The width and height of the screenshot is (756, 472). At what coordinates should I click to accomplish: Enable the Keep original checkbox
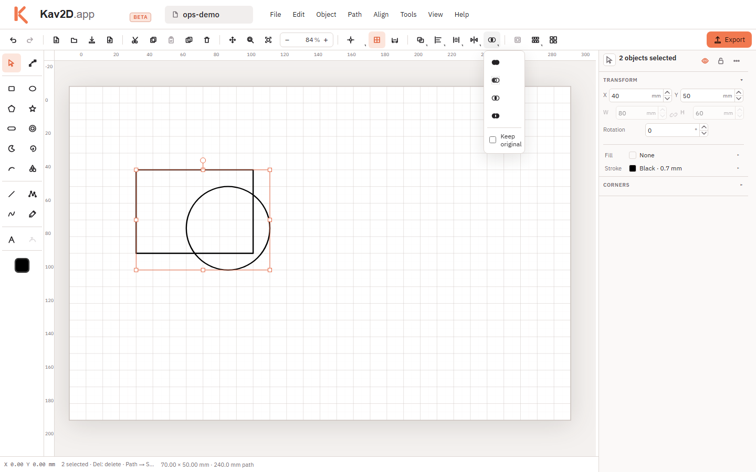coord(492,140)
